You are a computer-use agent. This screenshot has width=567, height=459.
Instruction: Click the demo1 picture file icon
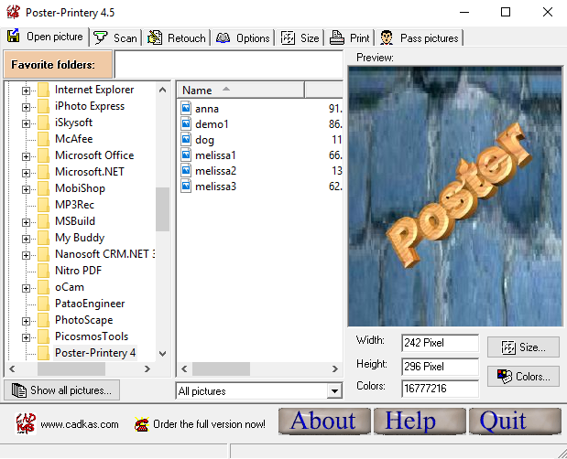pos(186,123)
